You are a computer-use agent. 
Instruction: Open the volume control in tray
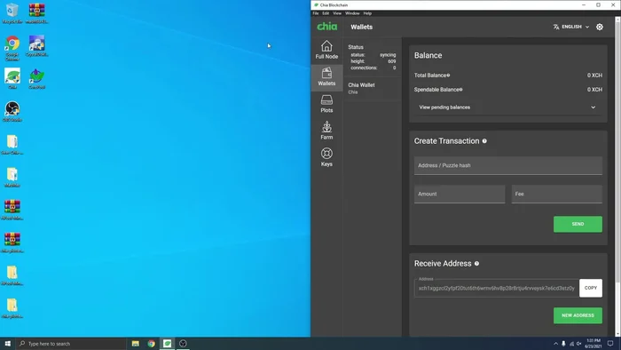pos(578,344)
